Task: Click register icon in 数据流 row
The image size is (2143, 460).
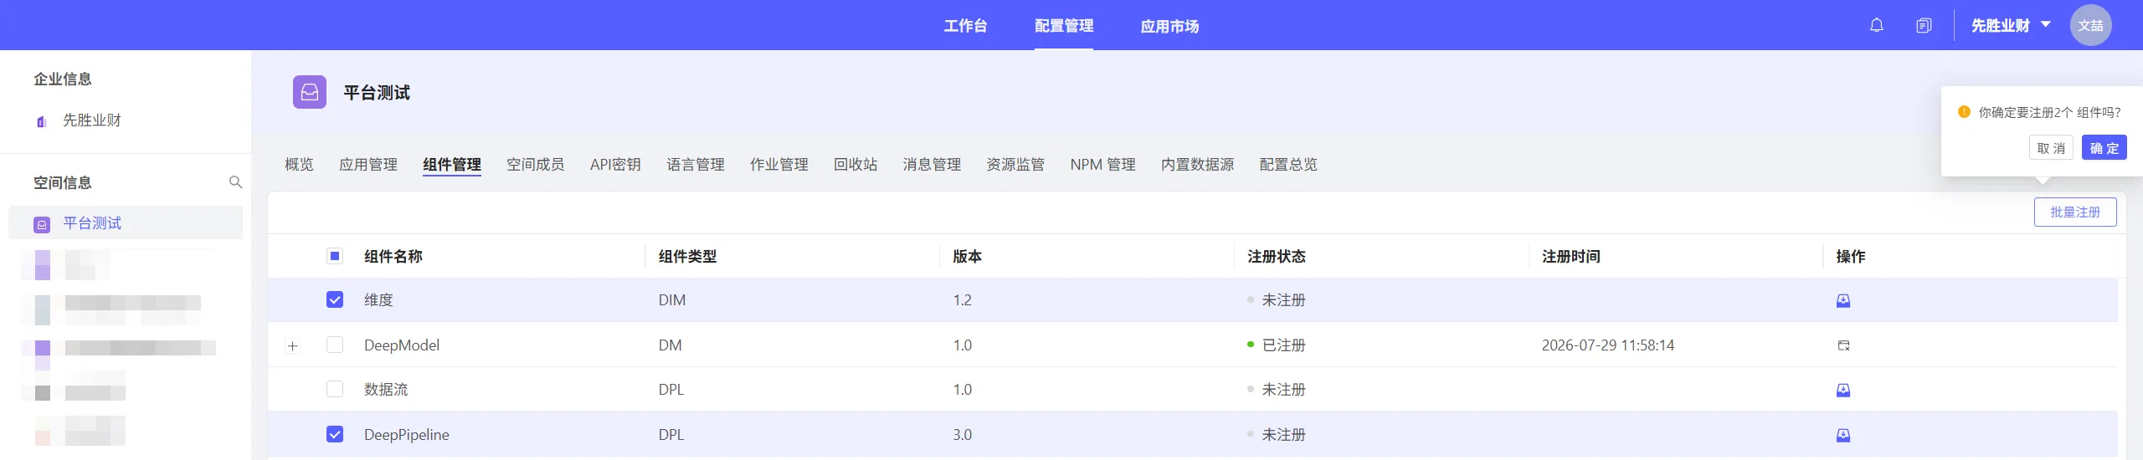Action: pos(1843,390)
